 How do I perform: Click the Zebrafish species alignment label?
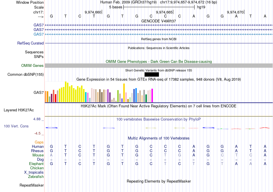point(36,177)
